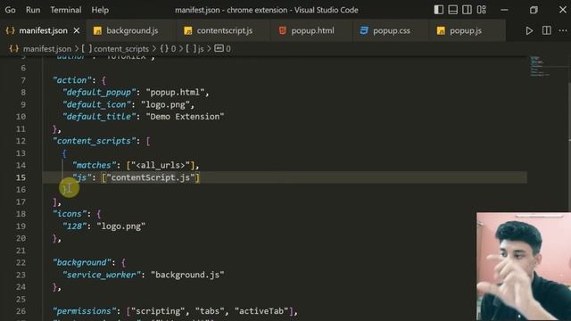Open the More Actions ellipsis menu
The height and width of the screenshot is (321, 571).
(563, 30)
